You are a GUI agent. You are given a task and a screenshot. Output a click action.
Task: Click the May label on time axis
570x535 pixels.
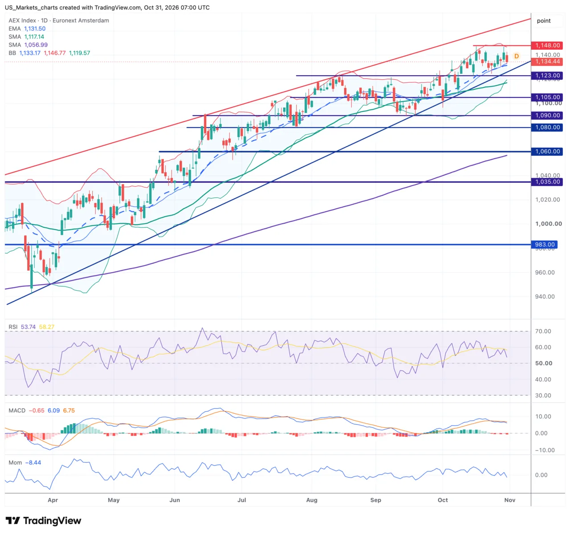pyautogui.click(x=114, y=500)
